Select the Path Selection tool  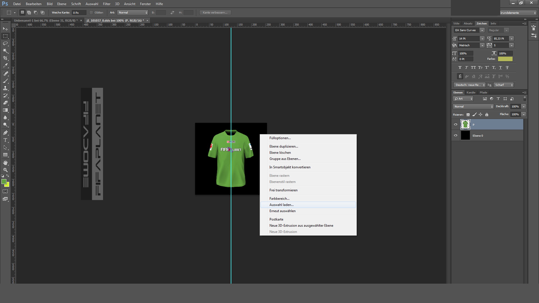pyautogui.click(x=5, y=147)
